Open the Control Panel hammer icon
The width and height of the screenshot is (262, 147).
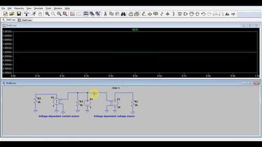pyautogui.click(x=26, y=14)
